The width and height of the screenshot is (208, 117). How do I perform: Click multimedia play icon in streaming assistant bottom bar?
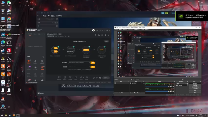click(x=76, y=77)
